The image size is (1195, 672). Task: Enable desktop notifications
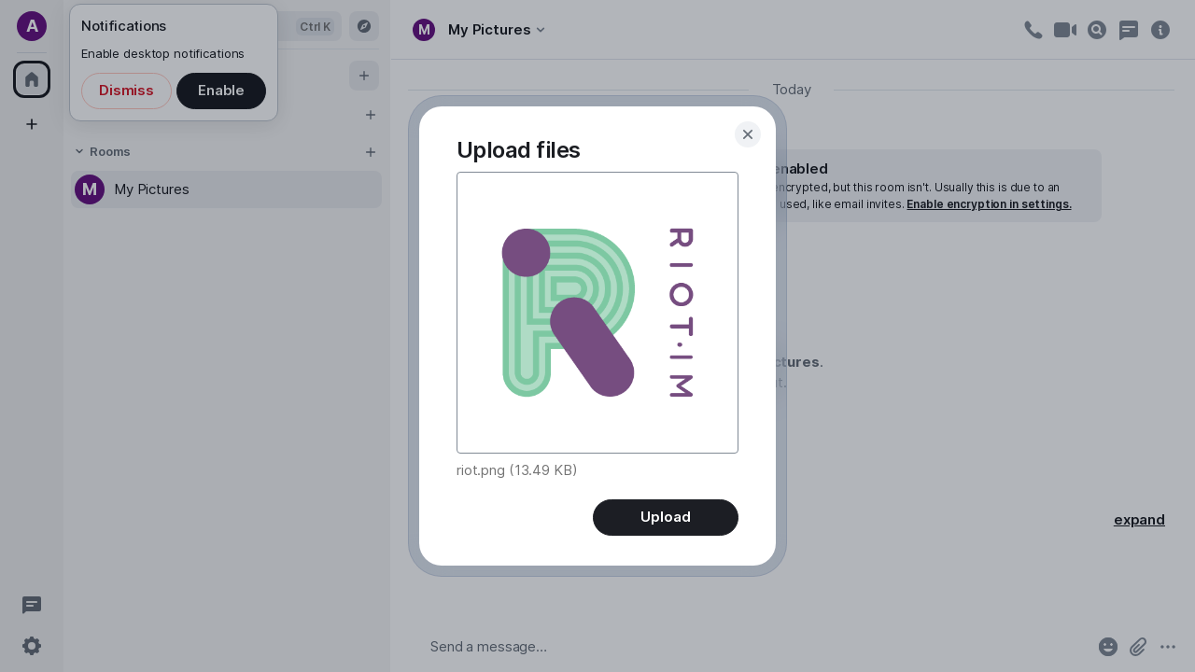coord(220,91)
